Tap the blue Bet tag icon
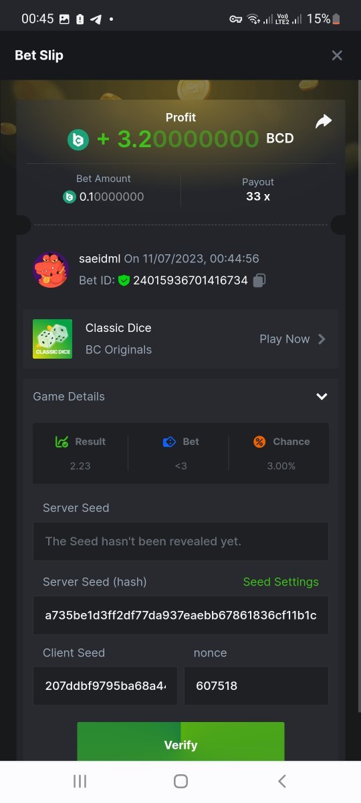The image size is (361, 803). tap(169, 442)
